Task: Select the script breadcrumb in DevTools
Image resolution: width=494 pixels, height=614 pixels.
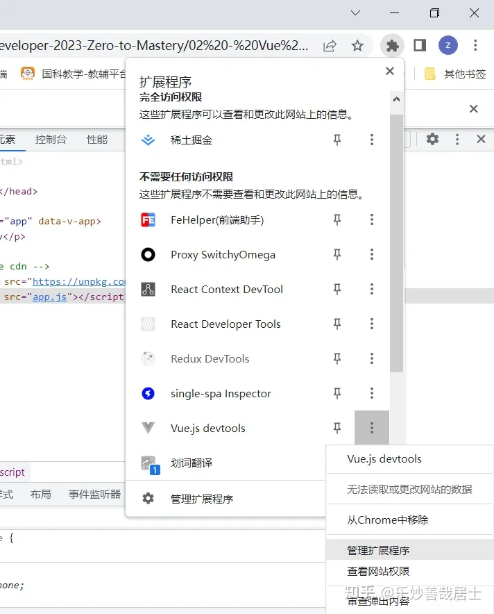Action: pos(12,472)
